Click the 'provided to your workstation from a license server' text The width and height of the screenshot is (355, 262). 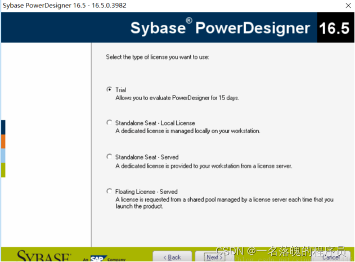[204, 166]
